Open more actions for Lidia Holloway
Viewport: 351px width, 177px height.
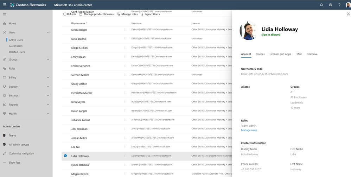(x=125, y=156)
